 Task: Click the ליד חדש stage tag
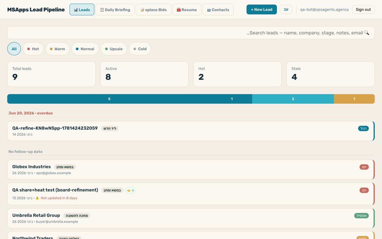click(110, 128)
